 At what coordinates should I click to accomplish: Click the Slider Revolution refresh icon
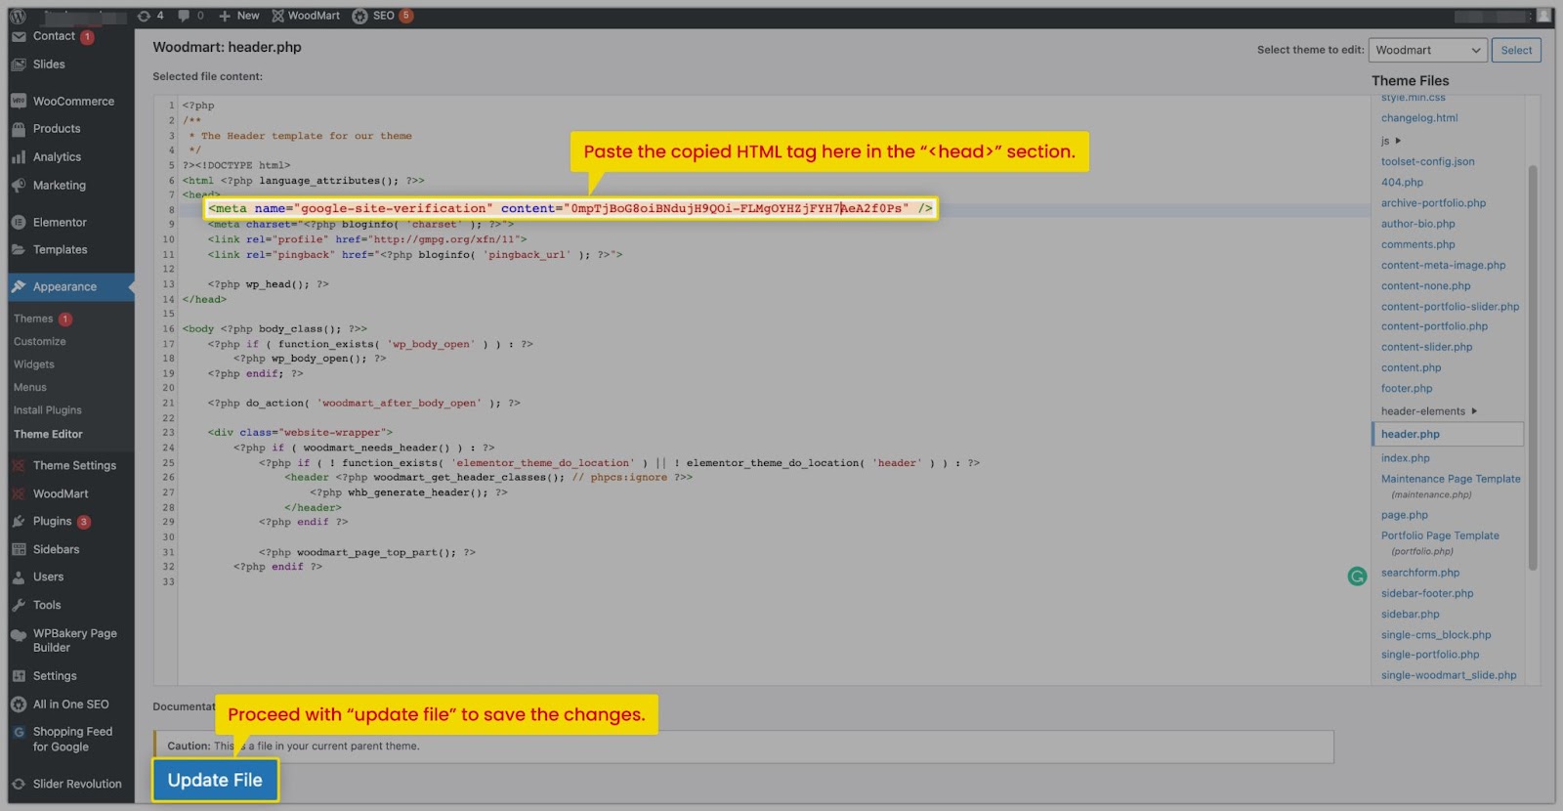19,785
